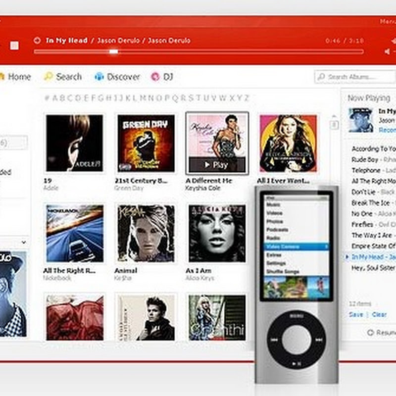Click the iPod center select button
396x396 pixels.
296,340
